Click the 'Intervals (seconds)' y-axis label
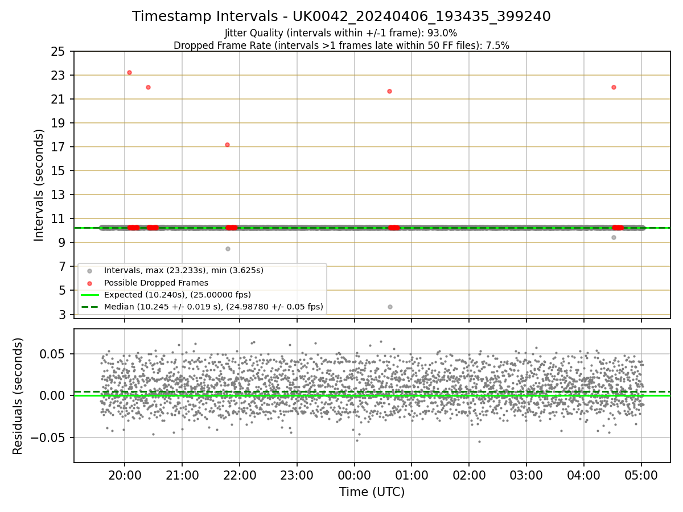This screenshot has height=512, width=683. [x=39, y=185]
